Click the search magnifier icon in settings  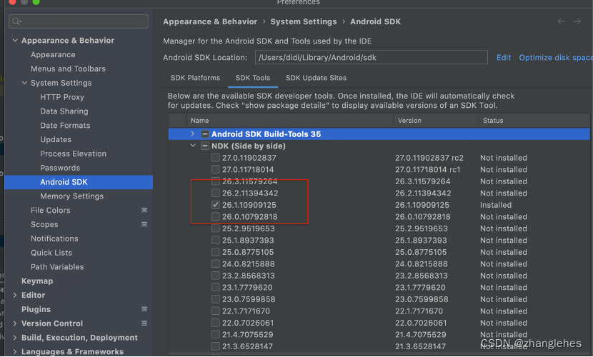[x=16, y=21]
